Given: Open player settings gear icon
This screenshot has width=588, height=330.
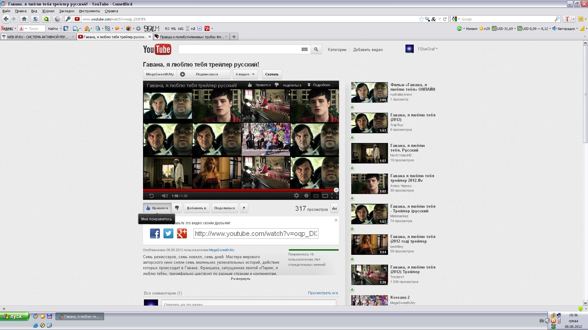Looking at the screenshot, I should pyautogui.click(x=296, y=196).
